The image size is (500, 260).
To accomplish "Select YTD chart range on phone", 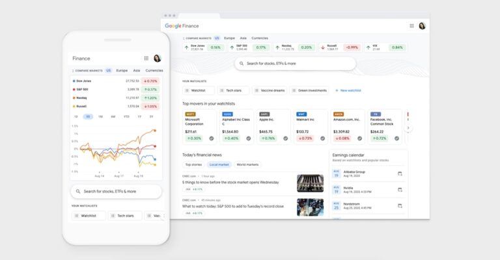I will pyautogui.click(x=126, y=117).
